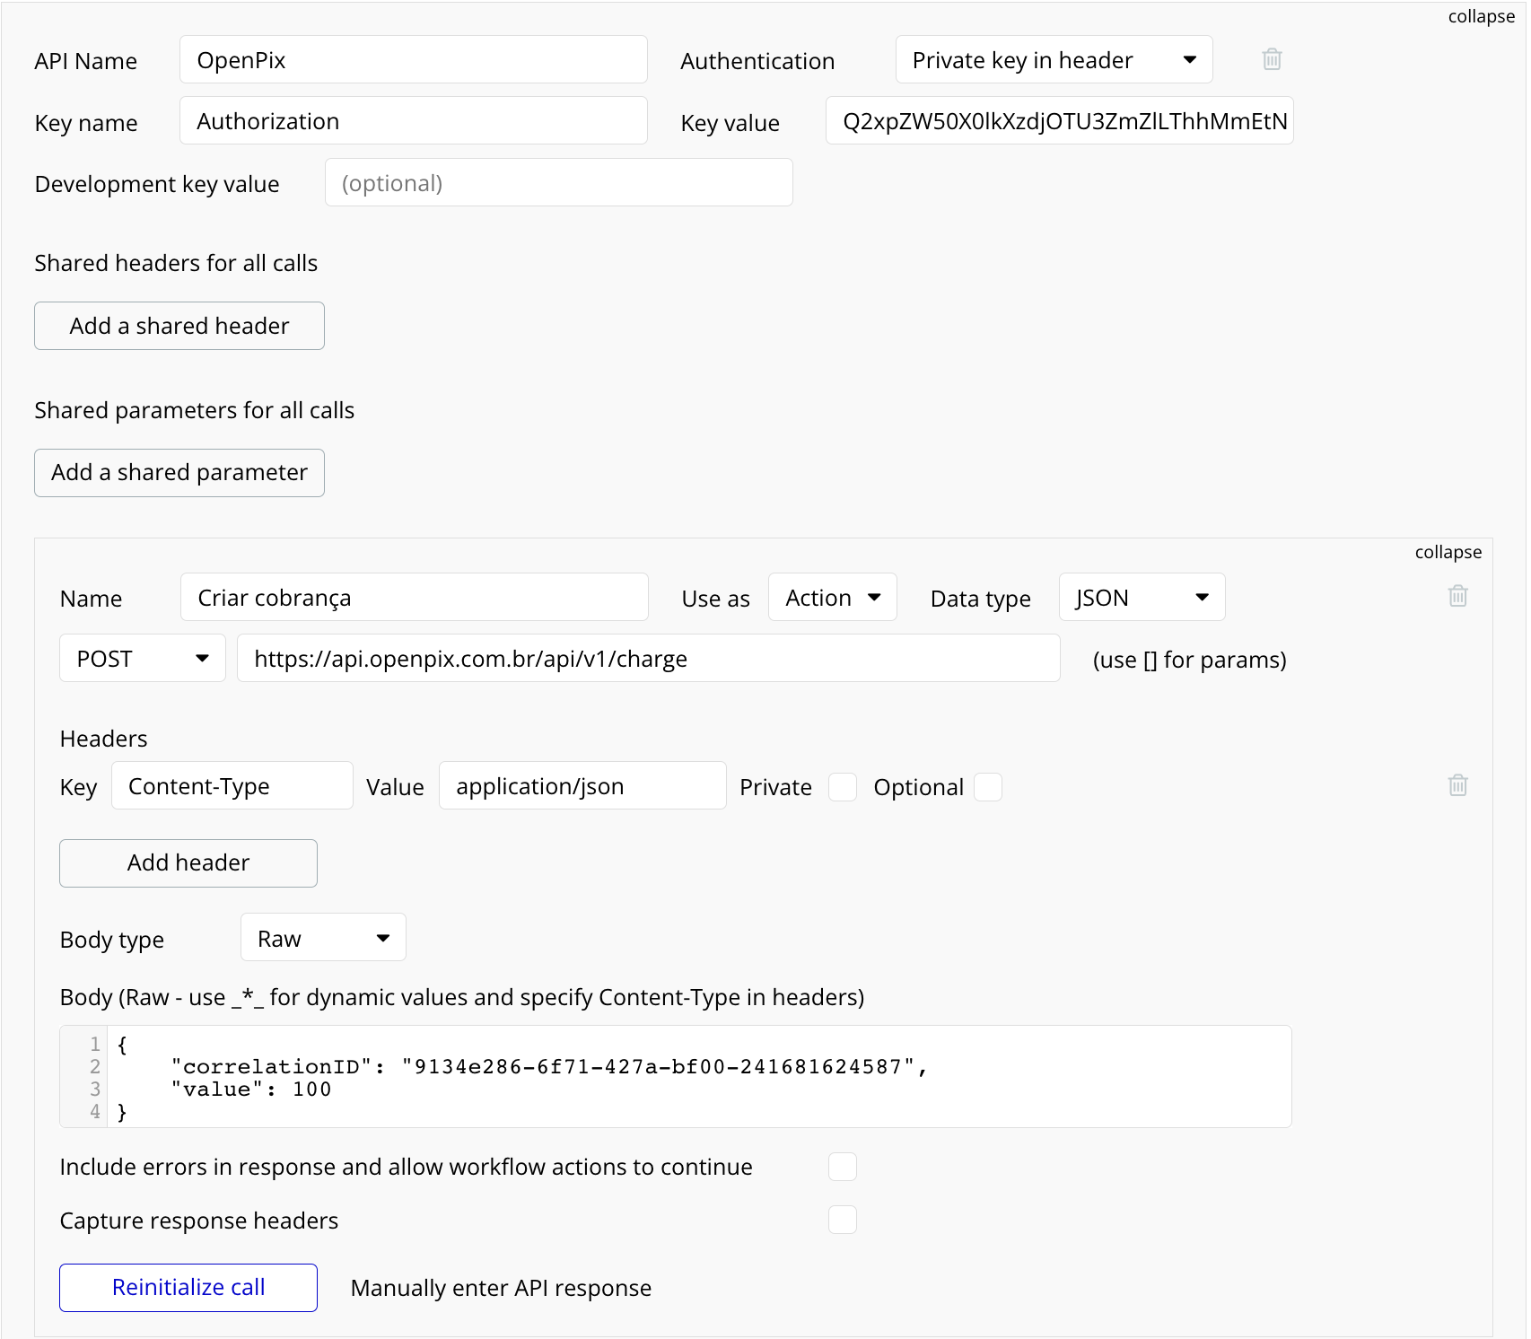1531x1339 pixels.
Task: Toggle the Private checkbox for header
Action: 842,787
